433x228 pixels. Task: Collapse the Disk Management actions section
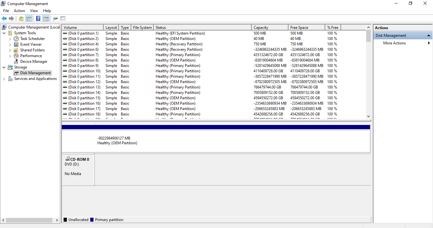click(x=429, y=35)
